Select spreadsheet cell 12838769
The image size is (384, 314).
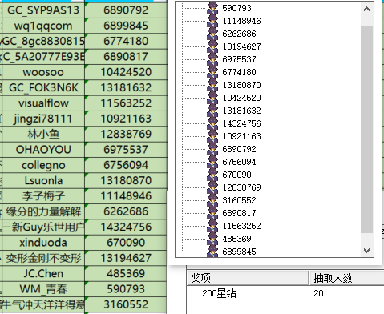[x=126, y=135]
